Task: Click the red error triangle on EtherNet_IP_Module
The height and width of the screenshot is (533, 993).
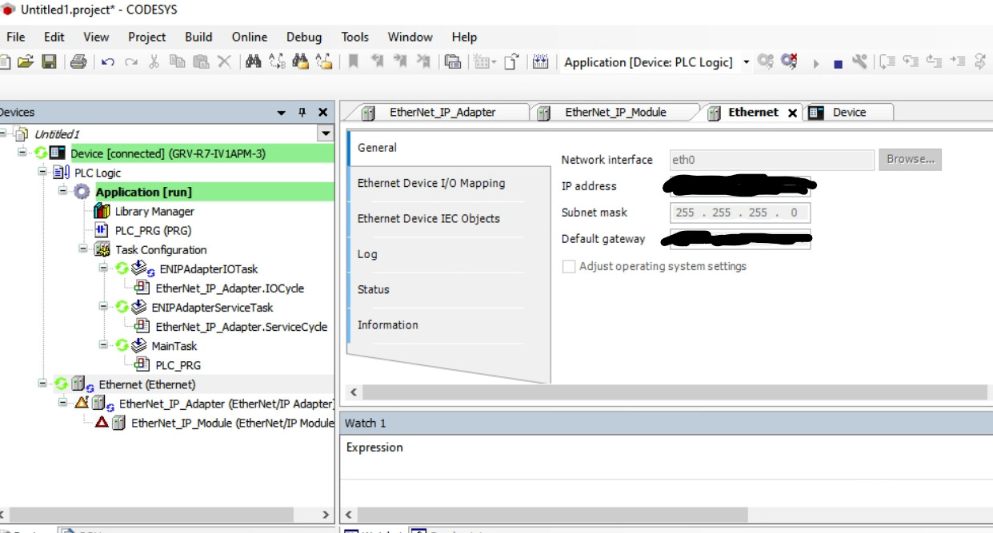Action: [102, 423]
